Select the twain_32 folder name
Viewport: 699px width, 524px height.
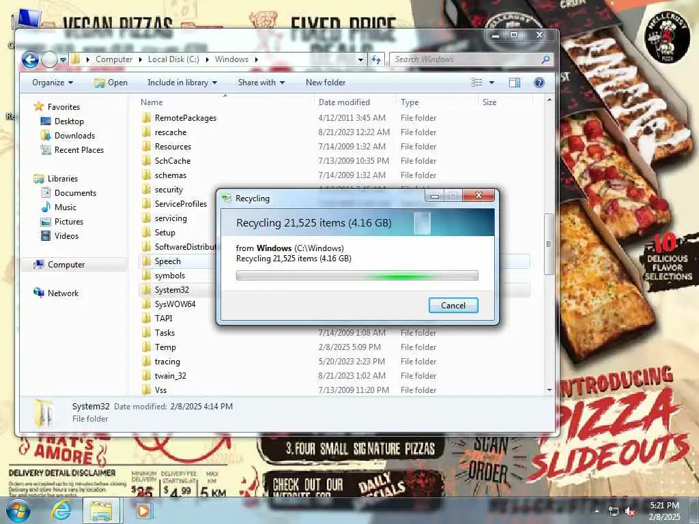point(170,376)
